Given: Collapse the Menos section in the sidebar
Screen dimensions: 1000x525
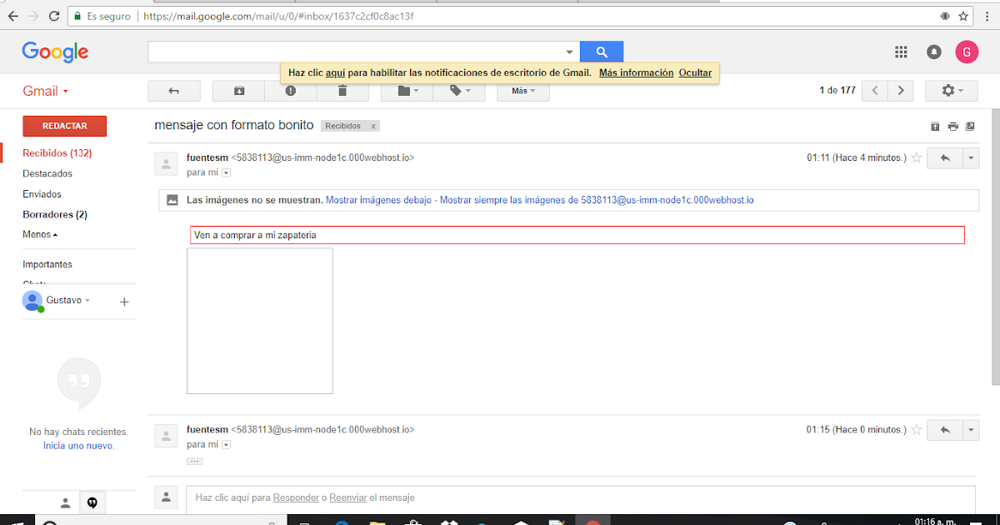Looking at the screenshot, I should point(39,234).
